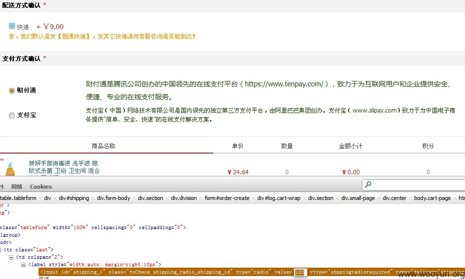Click the hand sanitizer product thumbnail
Viewport: 465px width, 279px height.
(10, 168)
